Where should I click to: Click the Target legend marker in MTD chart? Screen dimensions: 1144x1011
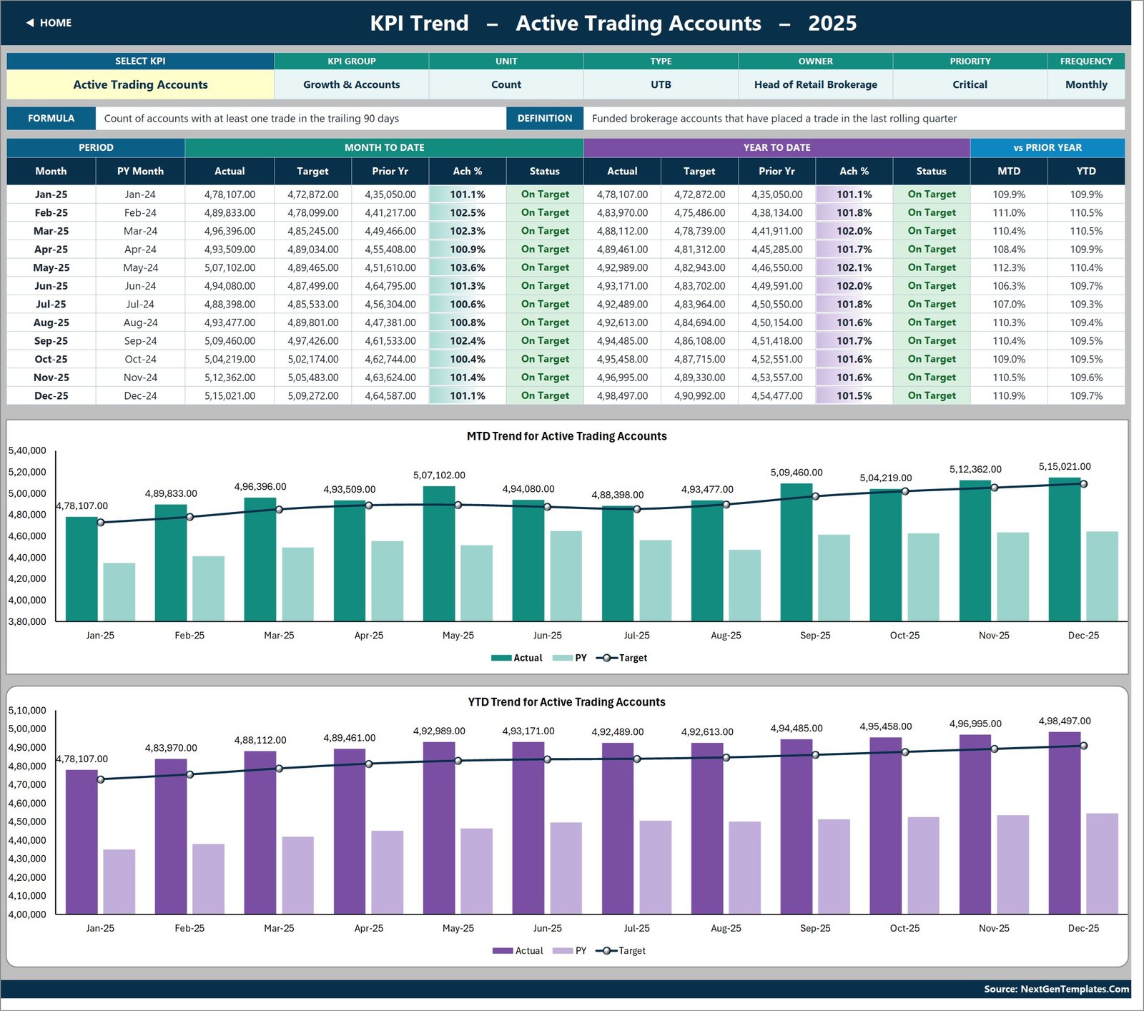[x=606, y=658]
